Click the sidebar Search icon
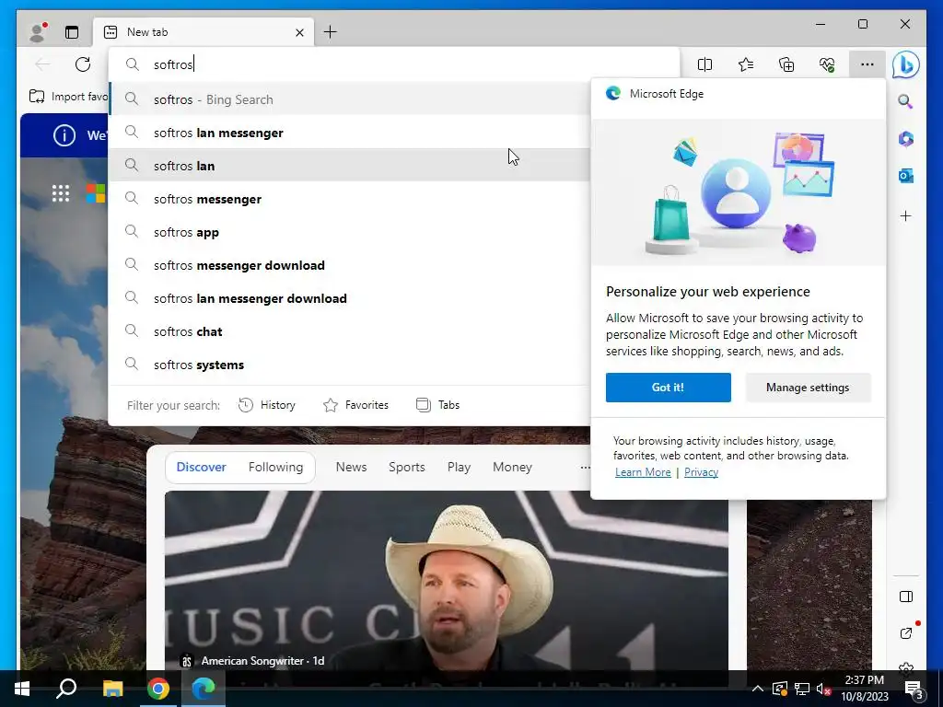The image size is (943, 707). pos(906,101)
